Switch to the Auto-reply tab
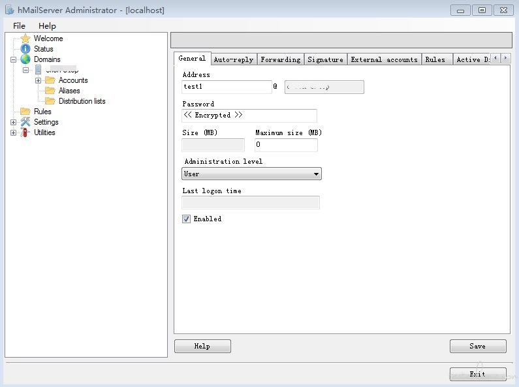 pos(234,59)
